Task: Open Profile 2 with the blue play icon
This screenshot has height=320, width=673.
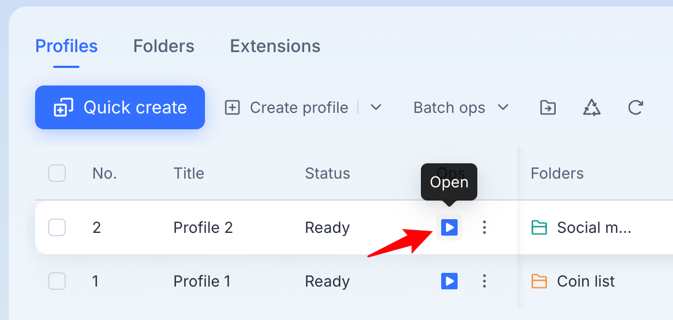Action: pyautogui.click(x=449, y=227)
